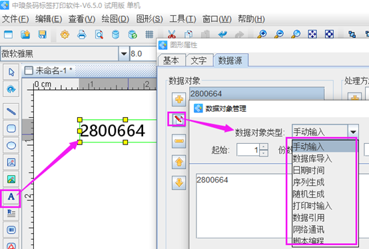
Task: Open the 编辑(E) menu
Action: click(49, 19)
